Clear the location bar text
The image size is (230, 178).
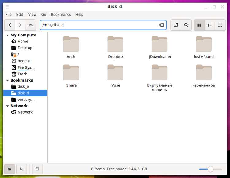[161, 25]
